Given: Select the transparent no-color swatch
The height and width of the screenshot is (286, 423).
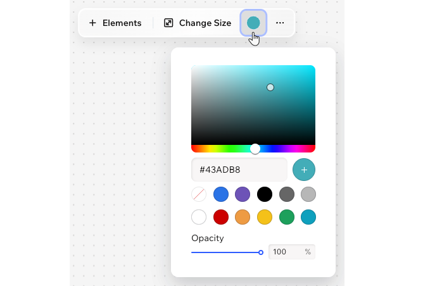Looking at the screenshot, I should 199,194.
